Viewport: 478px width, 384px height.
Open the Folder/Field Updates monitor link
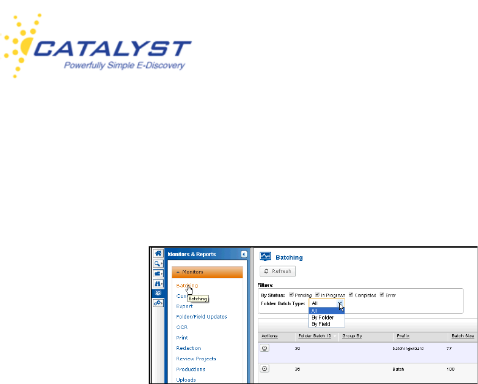[201, 317]
